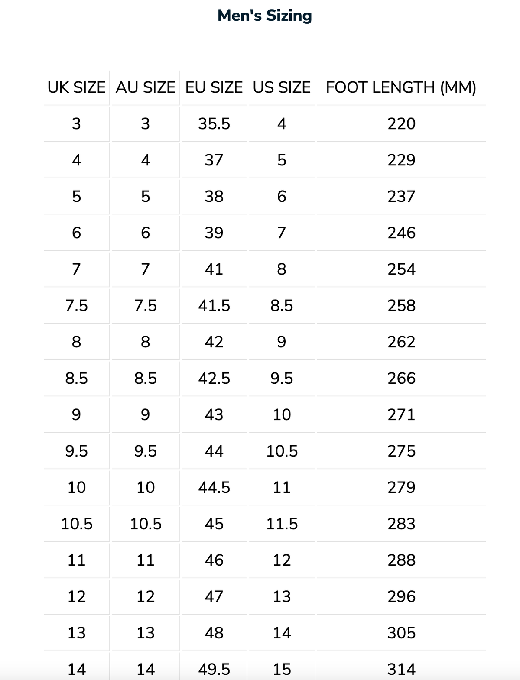Select foot length 220 cell
520x680 pixels.
401,124
